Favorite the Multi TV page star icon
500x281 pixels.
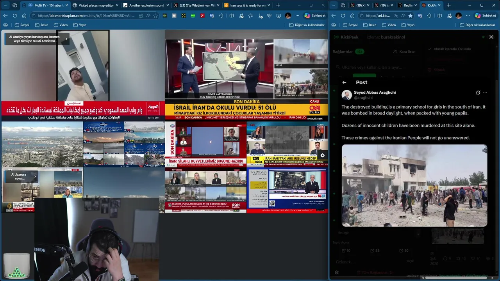[155, 16]
